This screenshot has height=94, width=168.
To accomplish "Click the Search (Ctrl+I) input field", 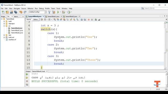I will click(156, 8).
